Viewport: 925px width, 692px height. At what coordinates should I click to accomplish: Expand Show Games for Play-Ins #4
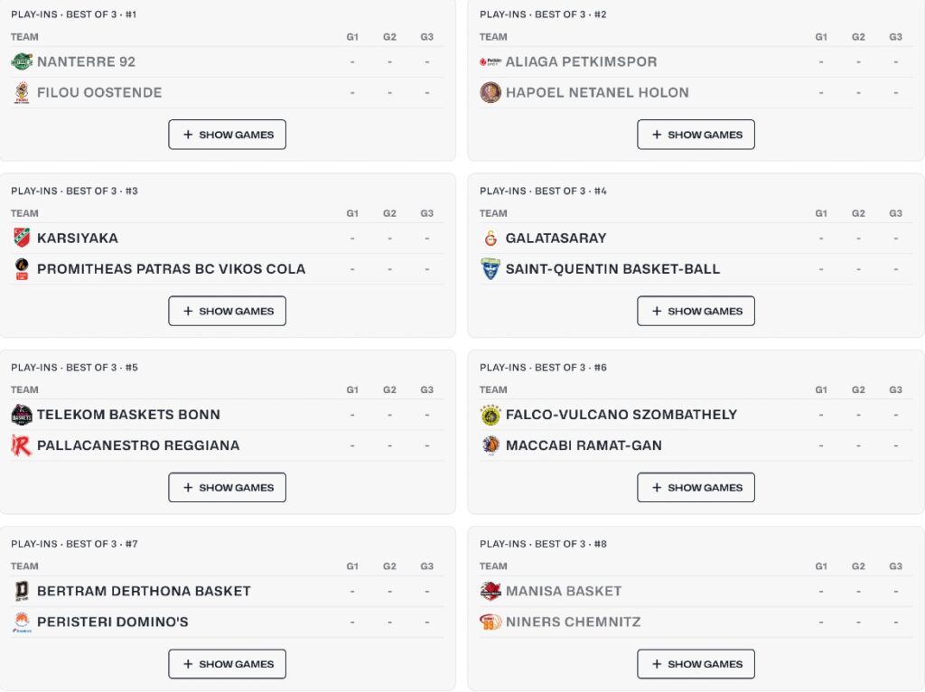696,311
